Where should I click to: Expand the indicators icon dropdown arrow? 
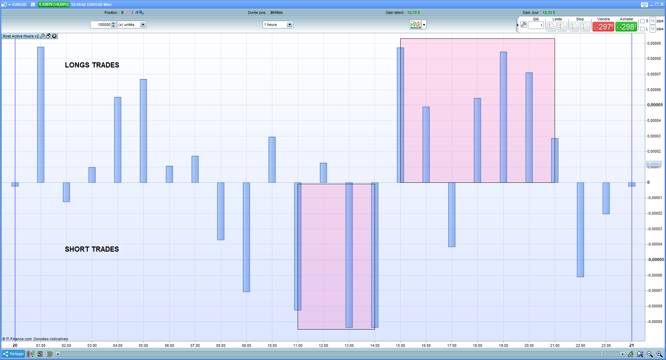424,25
